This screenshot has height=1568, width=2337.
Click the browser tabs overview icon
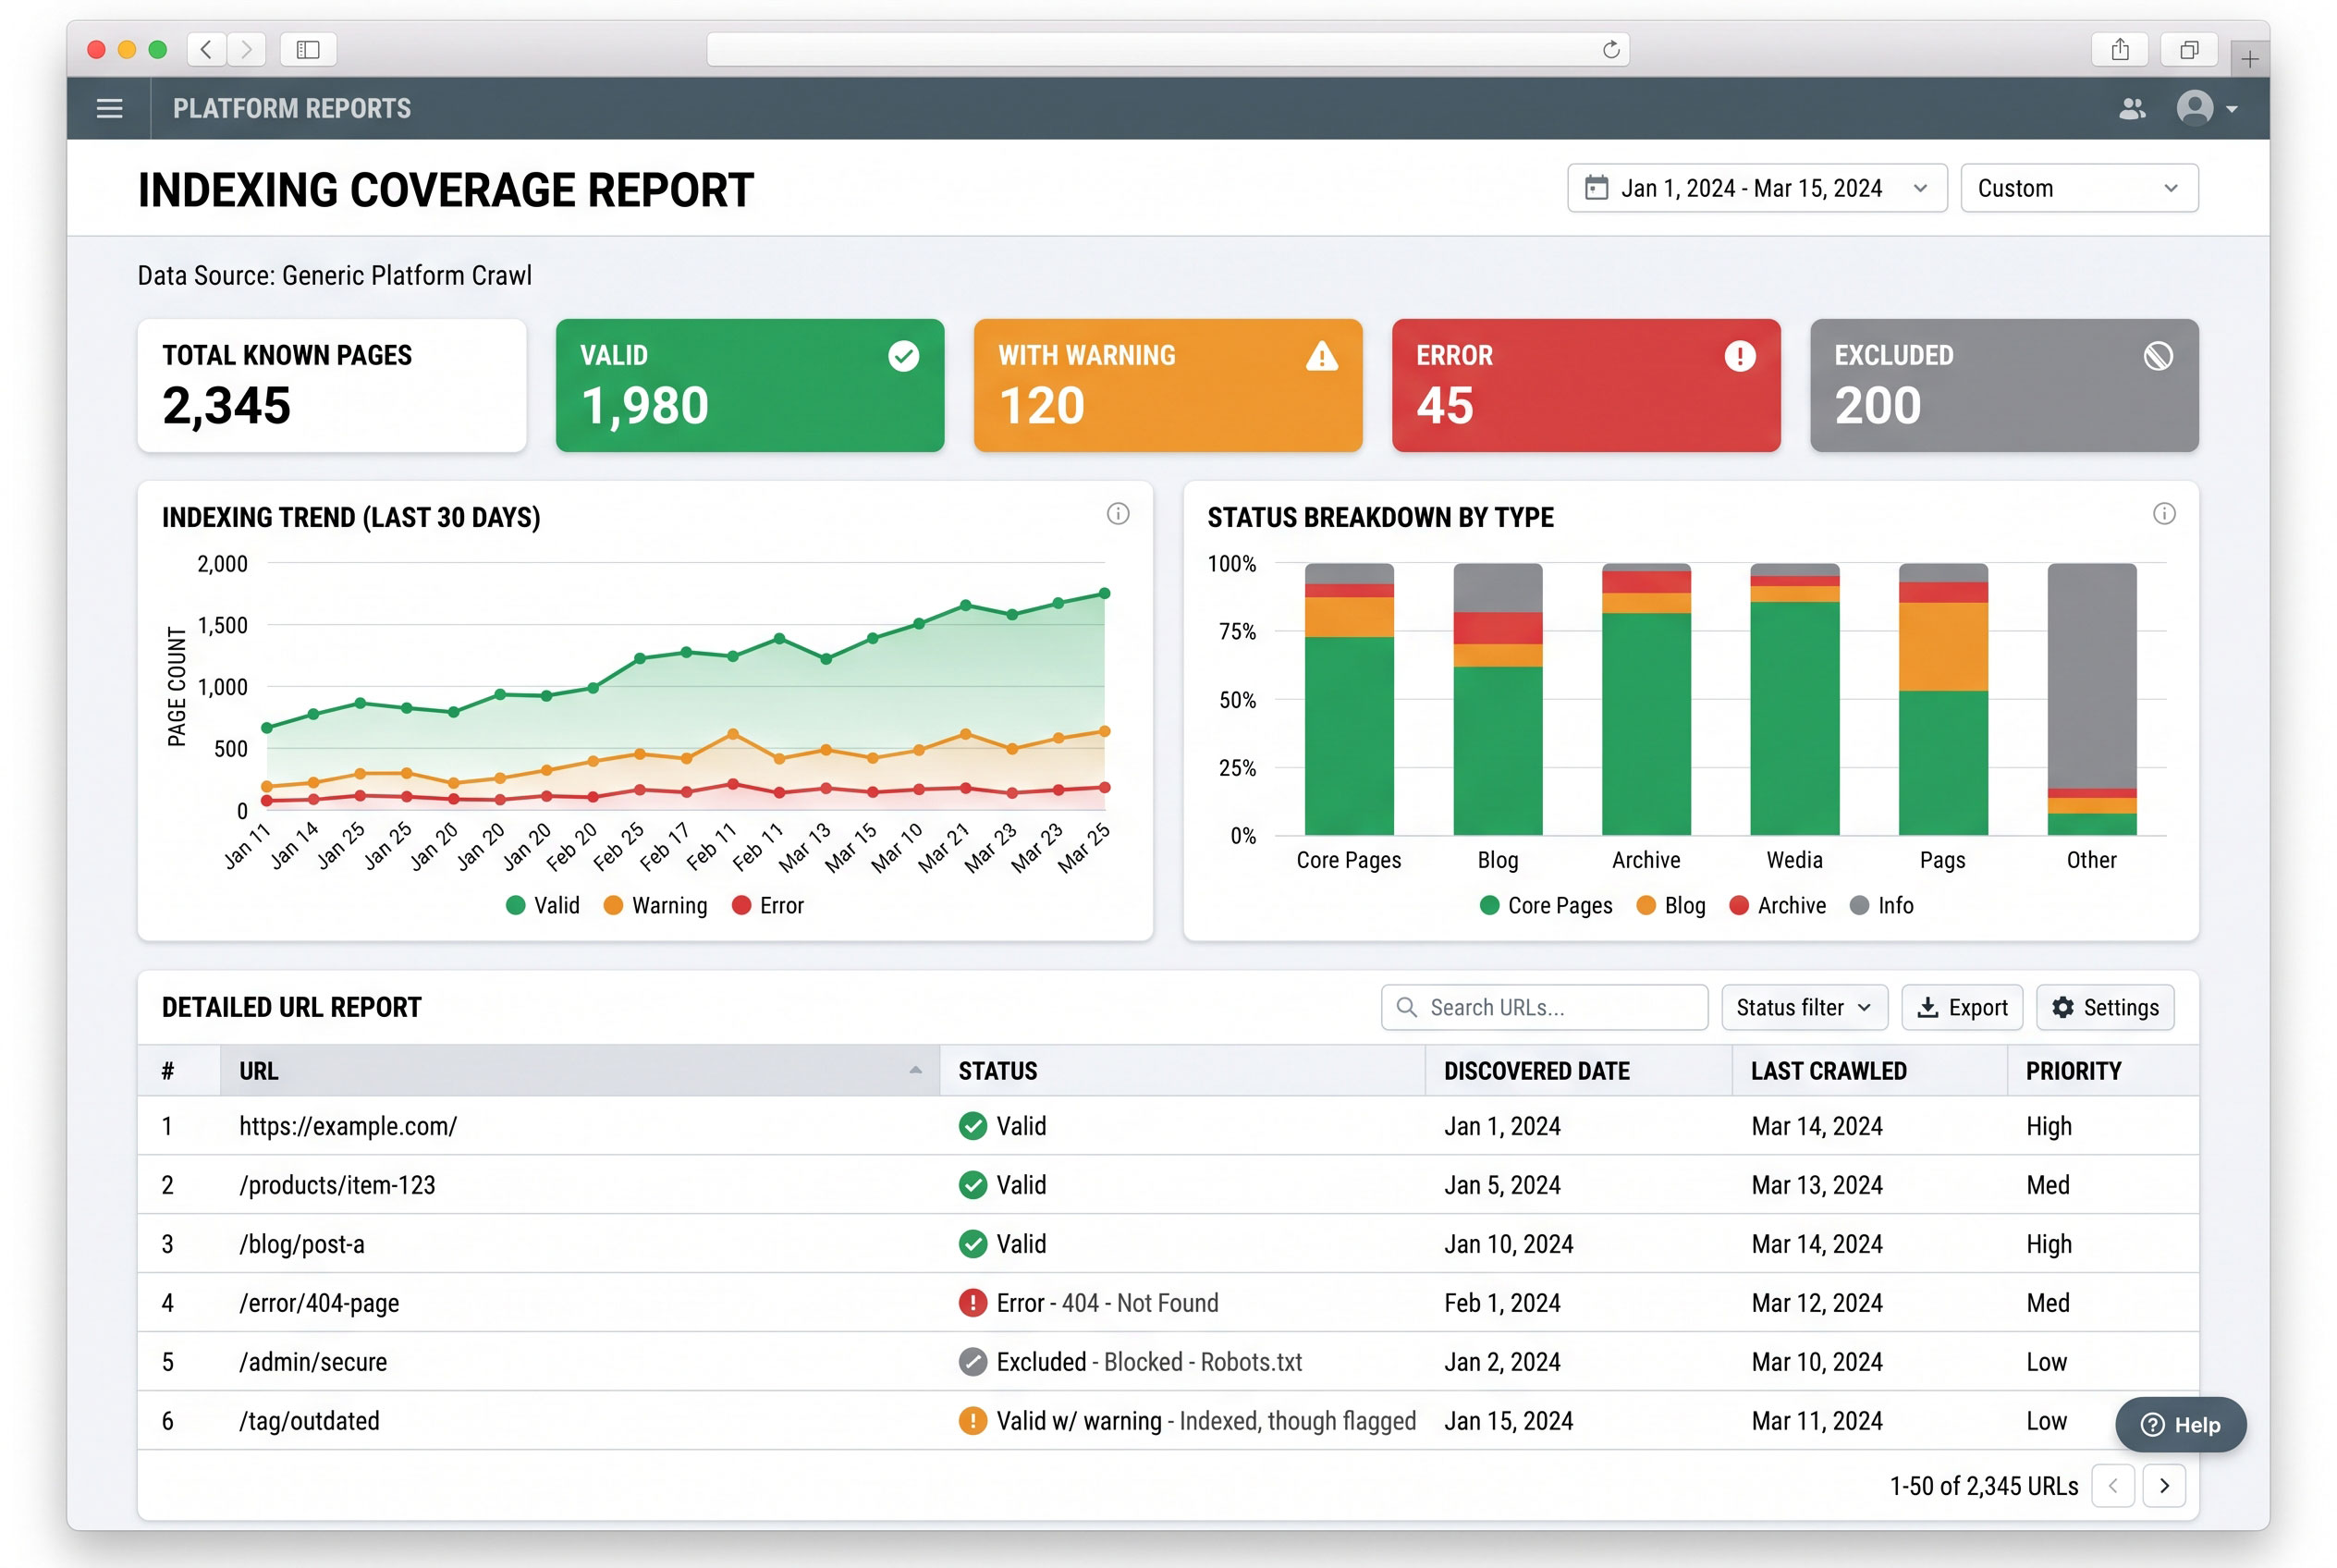[x=2189, y=49]
